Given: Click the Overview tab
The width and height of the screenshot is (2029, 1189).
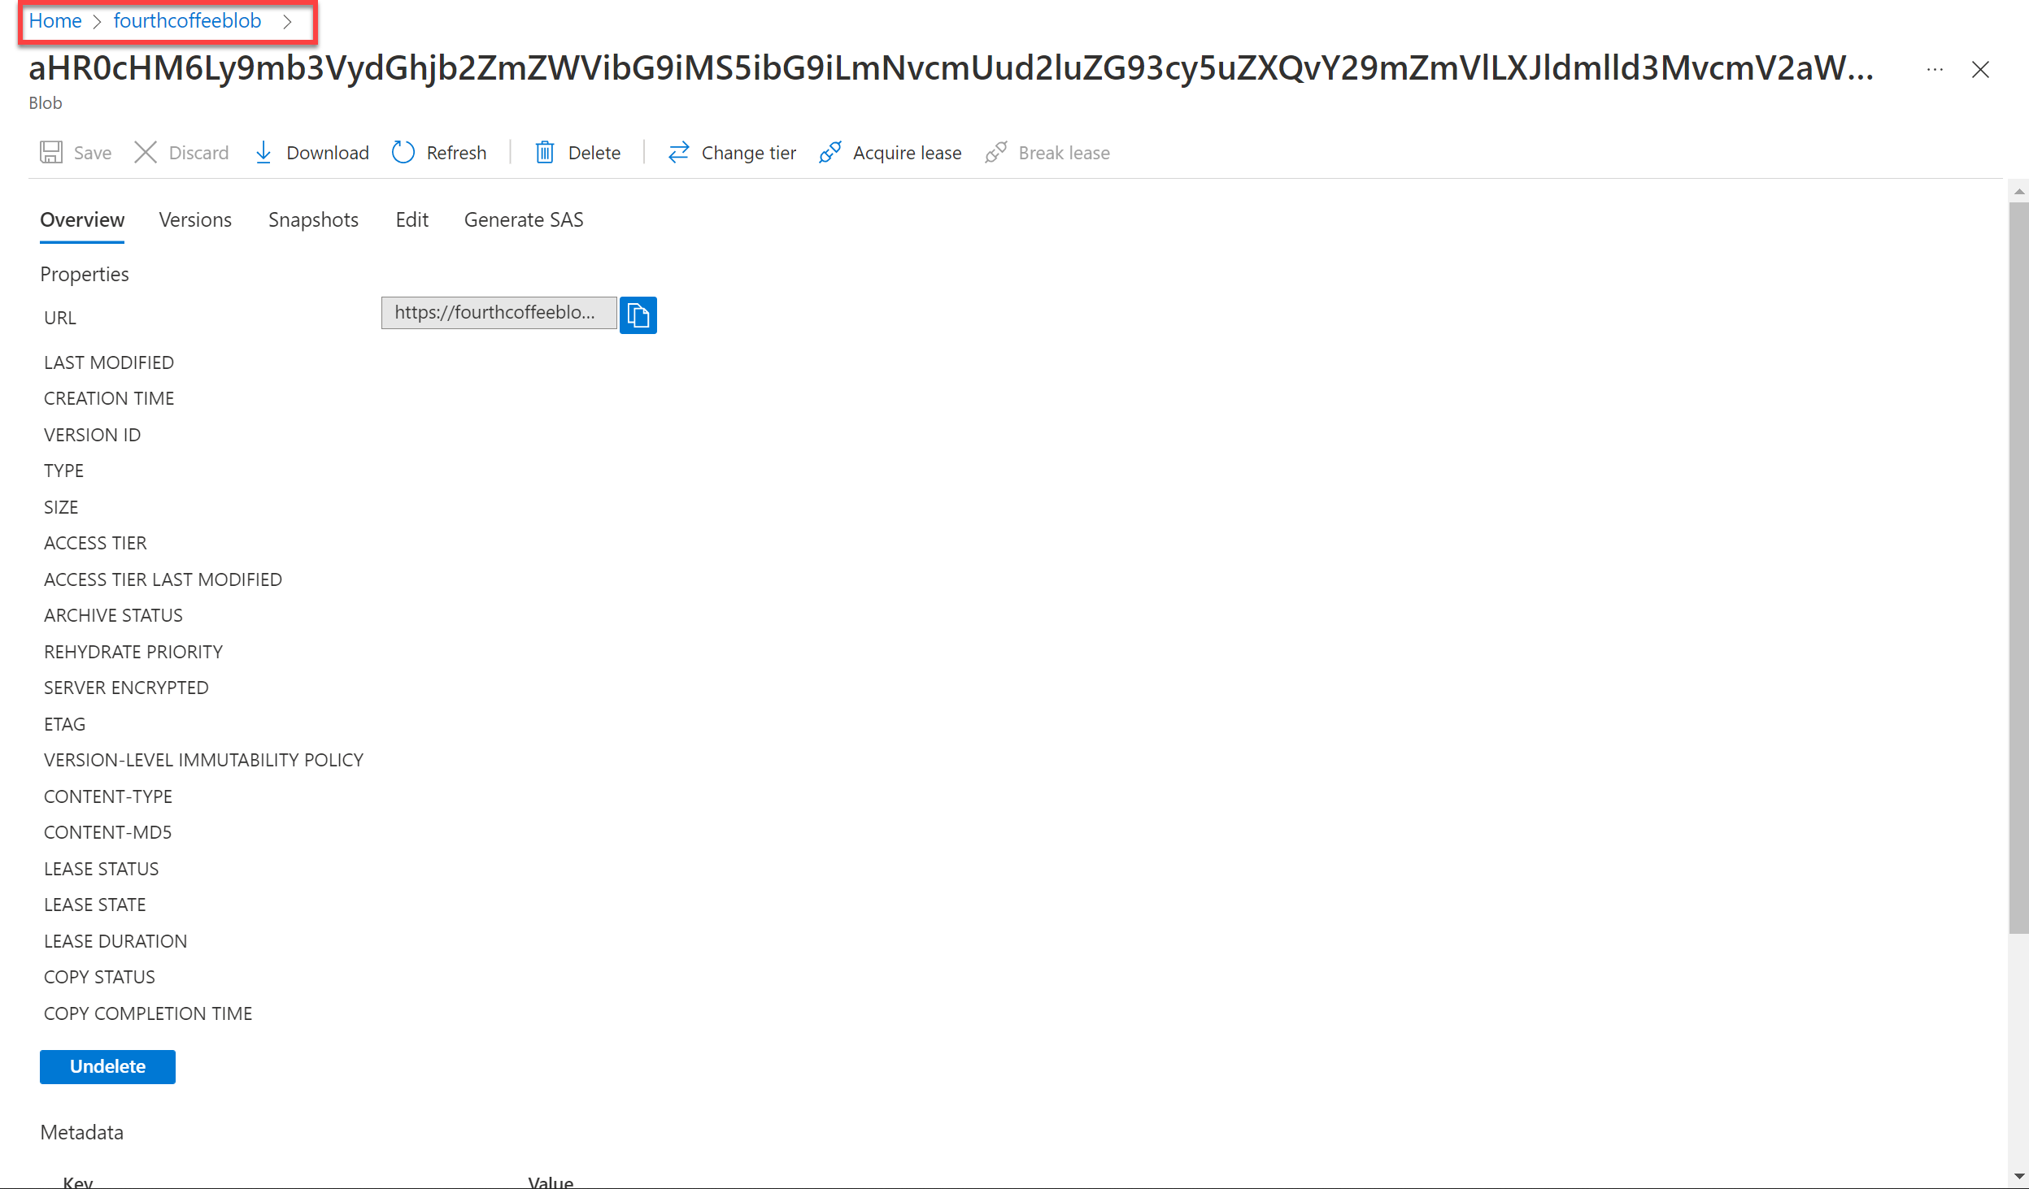Looking at the screenshot, I should pyautogui.click(x=82, y=219).
